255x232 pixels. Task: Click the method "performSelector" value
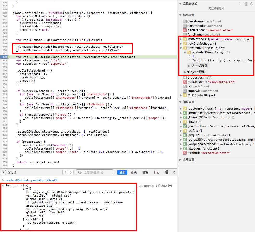(x=215, y=153)
